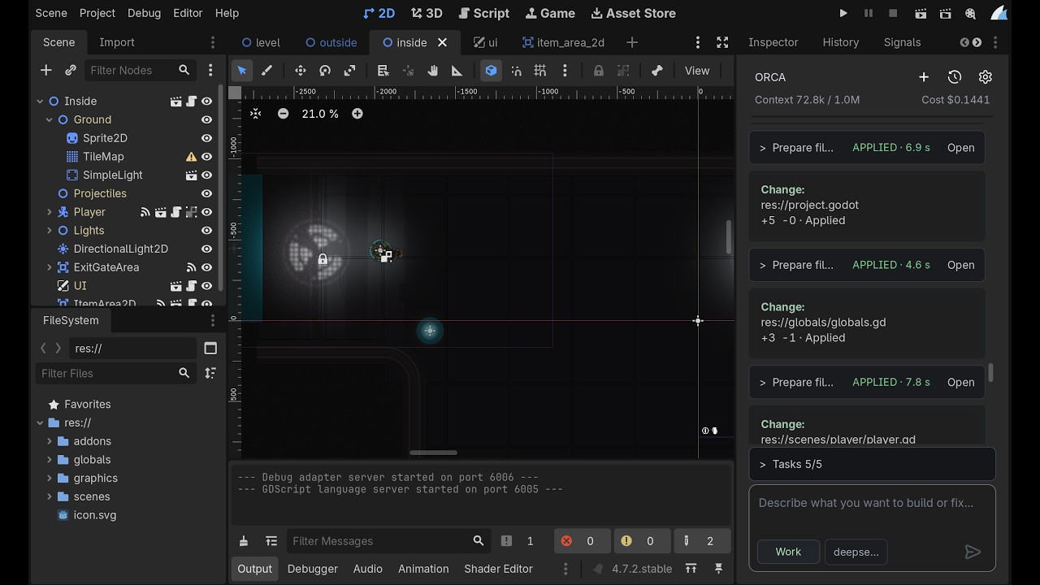Open ORCA settings gear
This screenshot has height=585, width=1040.
pyautogui.click(x=986, y=77)
